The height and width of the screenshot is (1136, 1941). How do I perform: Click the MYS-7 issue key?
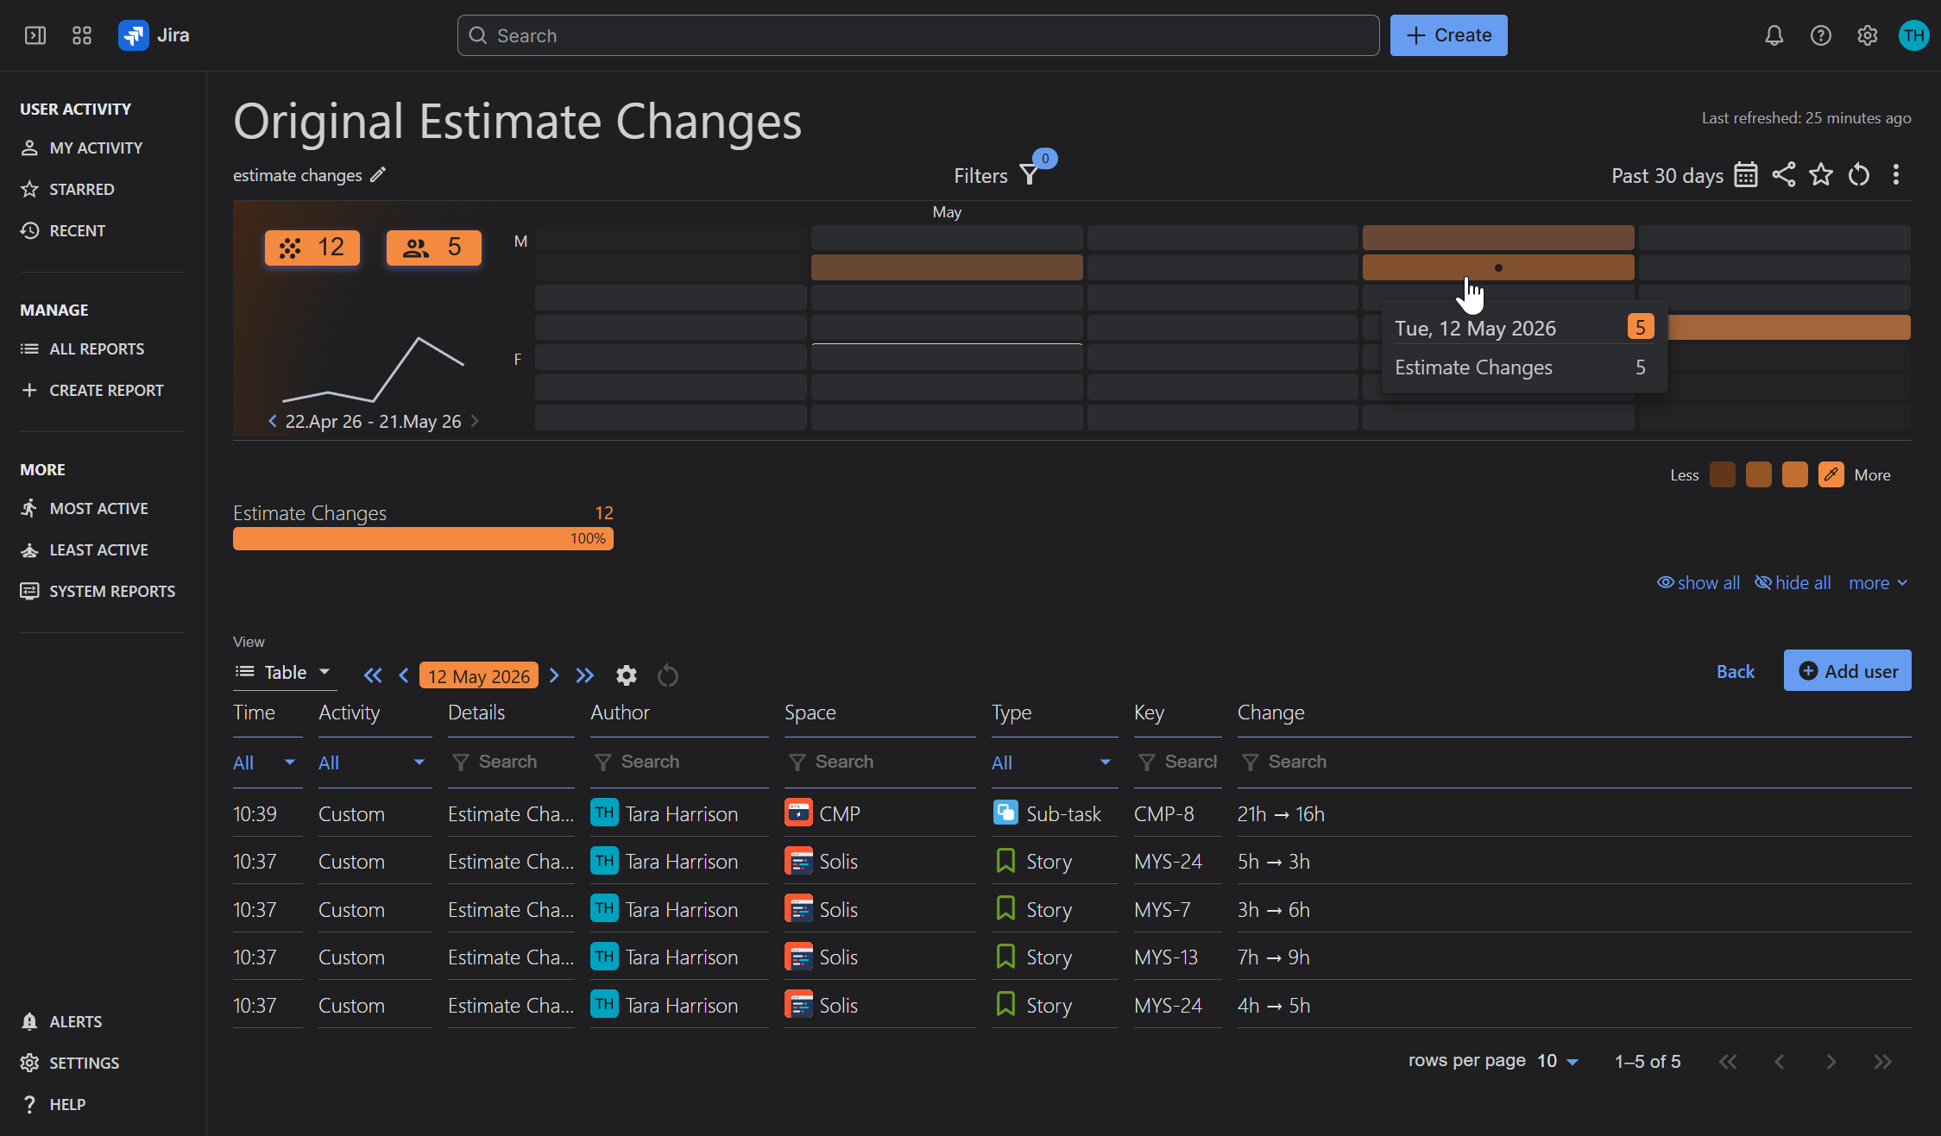tap(1162, 909)
